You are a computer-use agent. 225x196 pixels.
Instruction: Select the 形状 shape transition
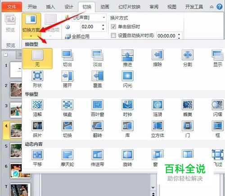click(x=37, y=79)
